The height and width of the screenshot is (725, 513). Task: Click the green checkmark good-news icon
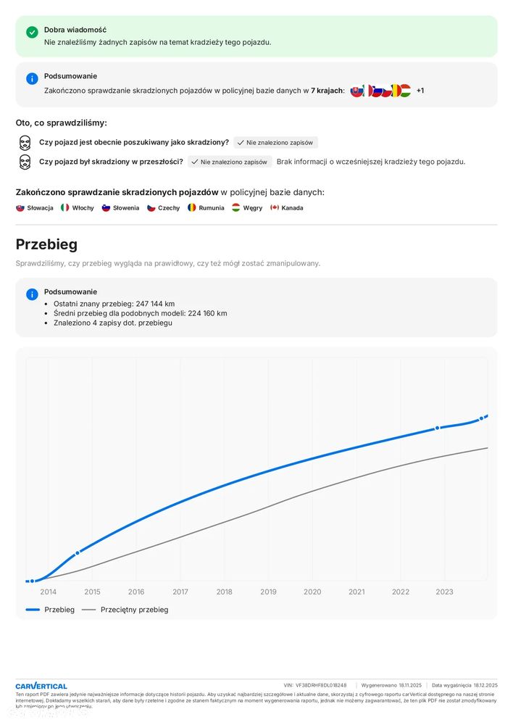click(x=32, y=32)
